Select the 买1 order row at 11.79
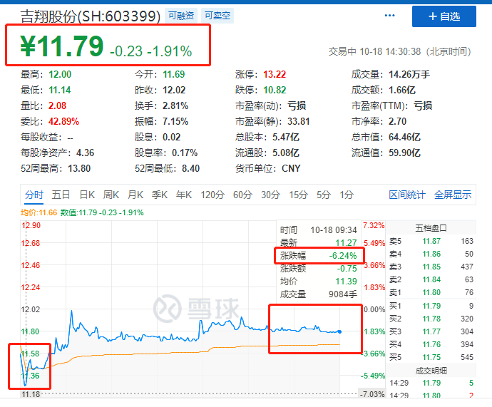Image resolution: width=492 pixels, height=407 pixels. click(431, 306)
